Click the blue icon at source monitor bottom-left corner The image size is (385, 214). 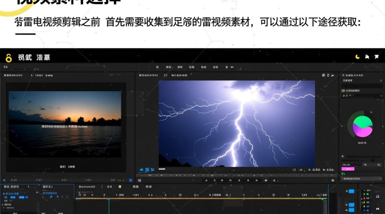[x=4, y=180]
